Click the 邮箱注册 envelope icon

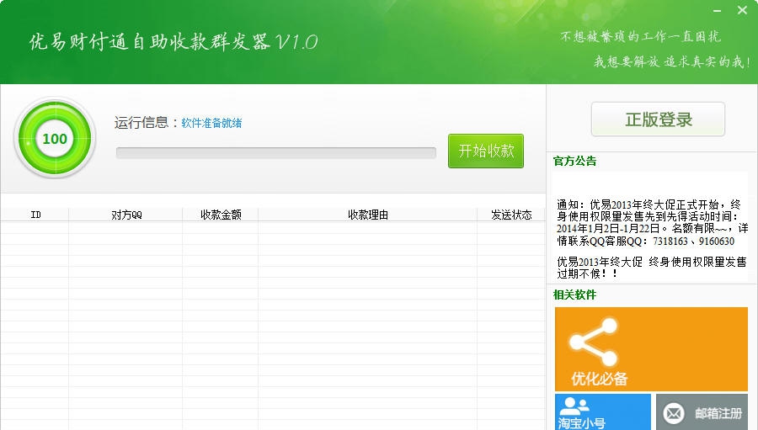[674, 413]
